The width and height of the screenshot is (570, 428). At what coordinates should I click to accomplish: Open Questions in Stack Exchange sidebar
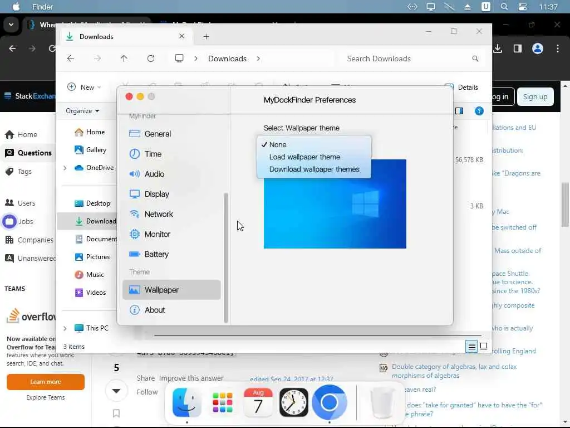(29, 153)
